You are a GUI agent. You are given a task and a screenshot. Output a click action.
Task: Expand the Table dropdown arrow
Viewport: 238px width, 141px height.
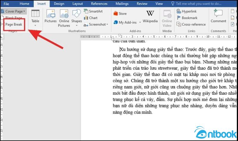35,25
